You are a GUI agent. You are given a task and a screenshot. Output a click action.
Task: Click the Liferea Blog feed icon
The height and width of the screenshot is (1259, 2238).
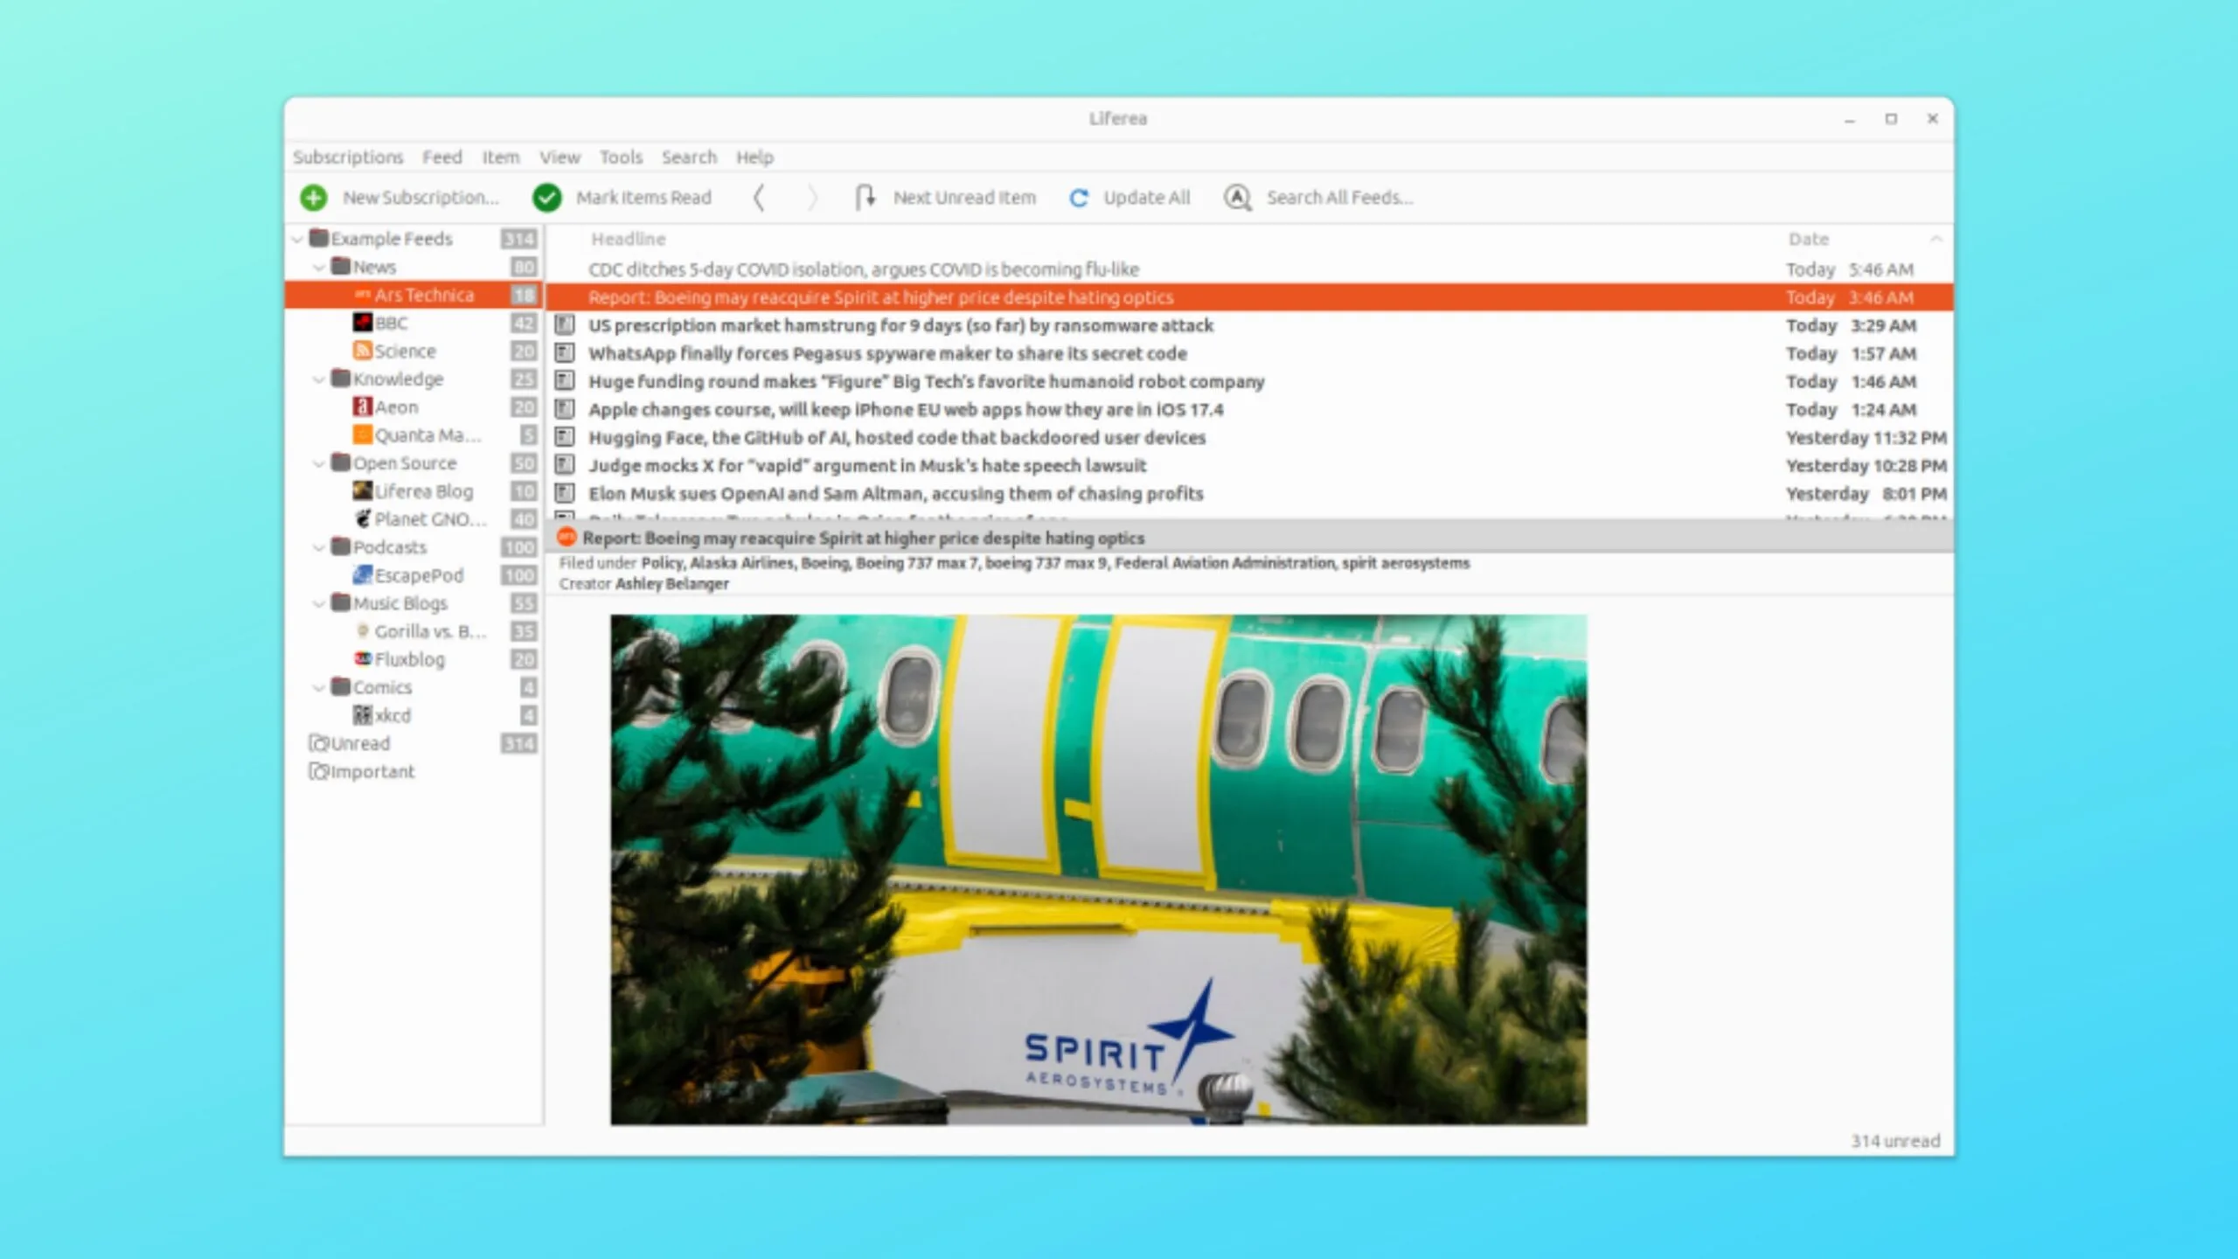(363, 490)
